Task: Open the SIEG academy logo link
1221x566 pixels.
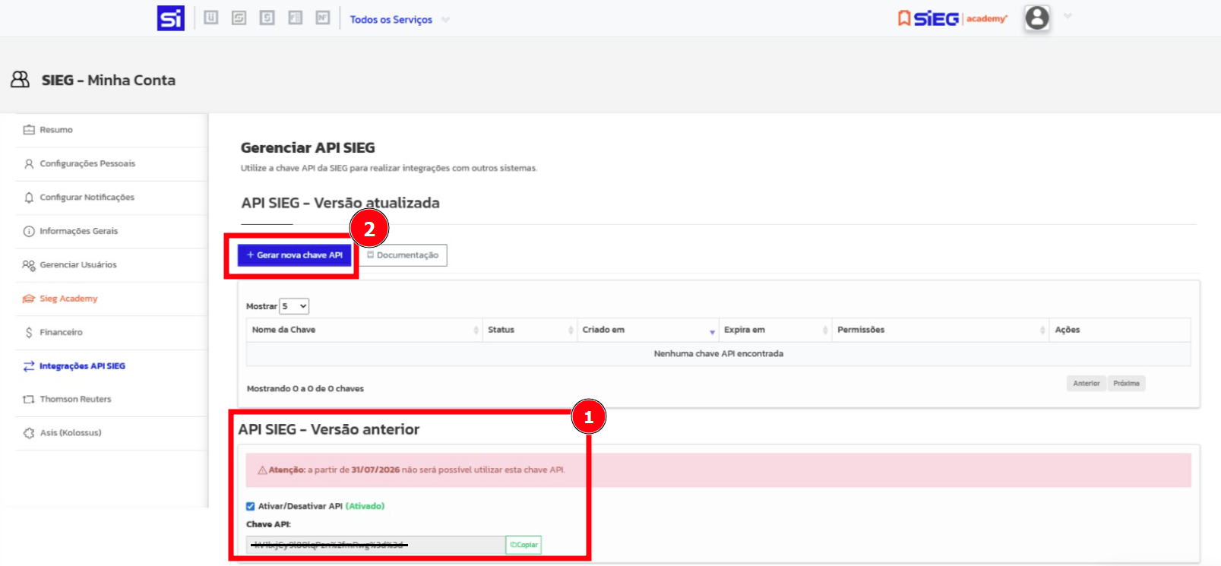Action: click(953, 18)
